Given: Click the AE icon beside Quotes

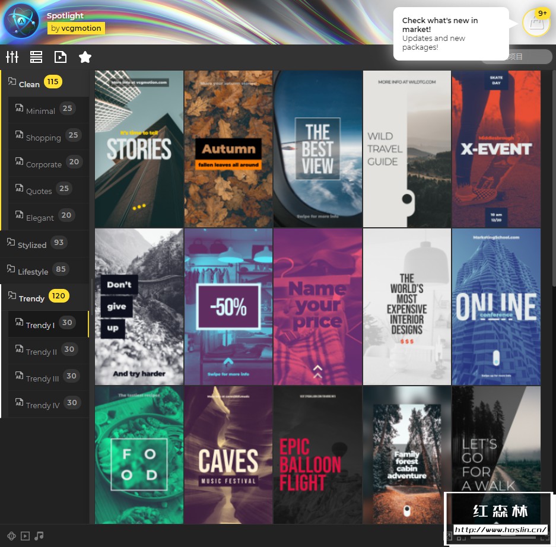Looking at the screenshot, I should point(19,188).
